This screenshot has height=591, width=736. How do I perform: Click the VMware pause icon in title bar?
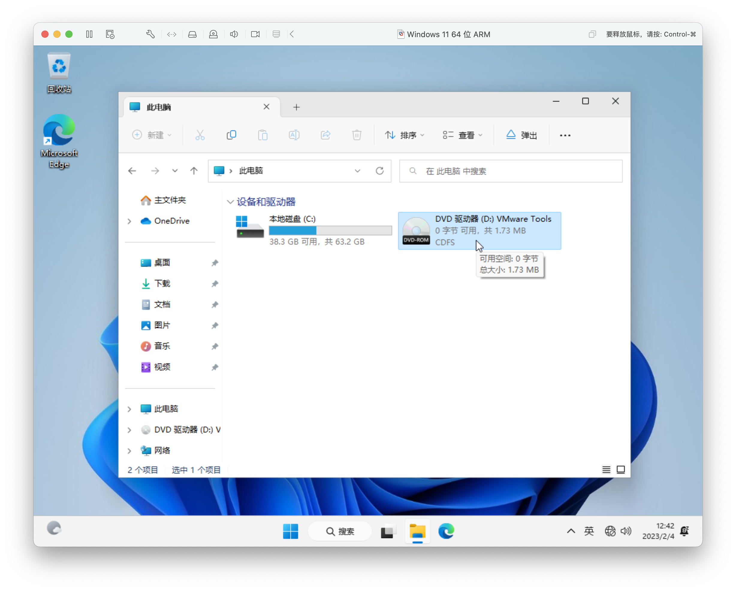(x=89, y=34)
